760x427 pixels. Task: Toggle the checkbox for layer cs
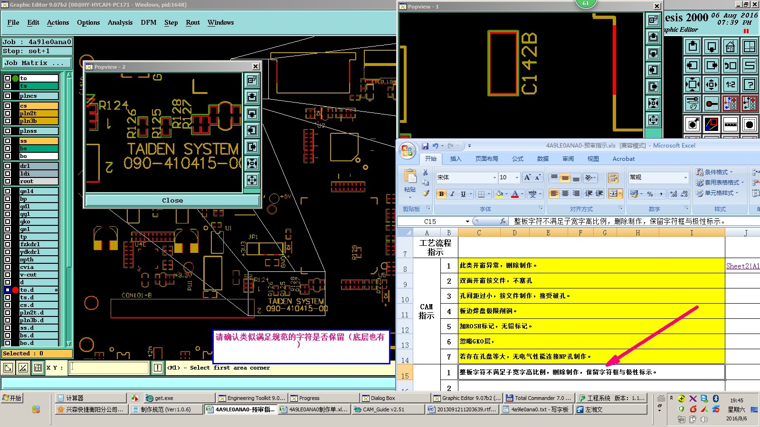[8, 106]
